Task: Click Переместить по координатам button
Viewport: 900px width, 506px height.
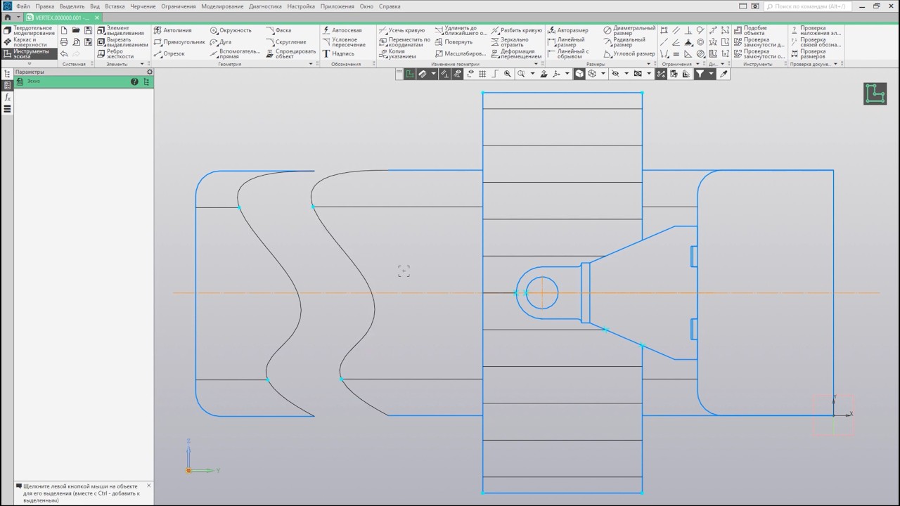Action: click(x=404, y=42)
